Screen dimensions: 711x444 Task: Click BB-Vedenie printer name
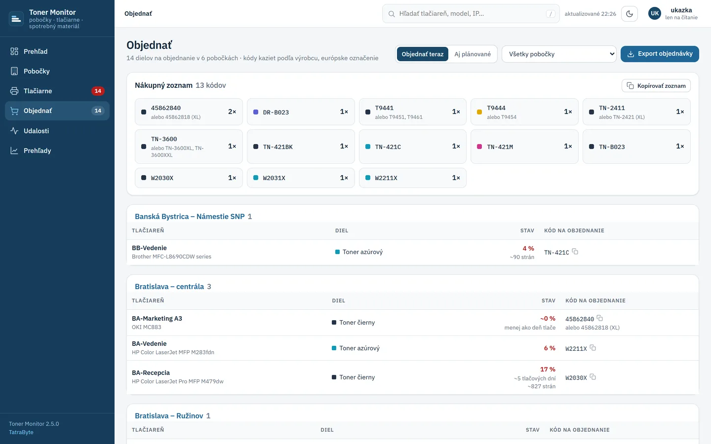click(149, 248)
